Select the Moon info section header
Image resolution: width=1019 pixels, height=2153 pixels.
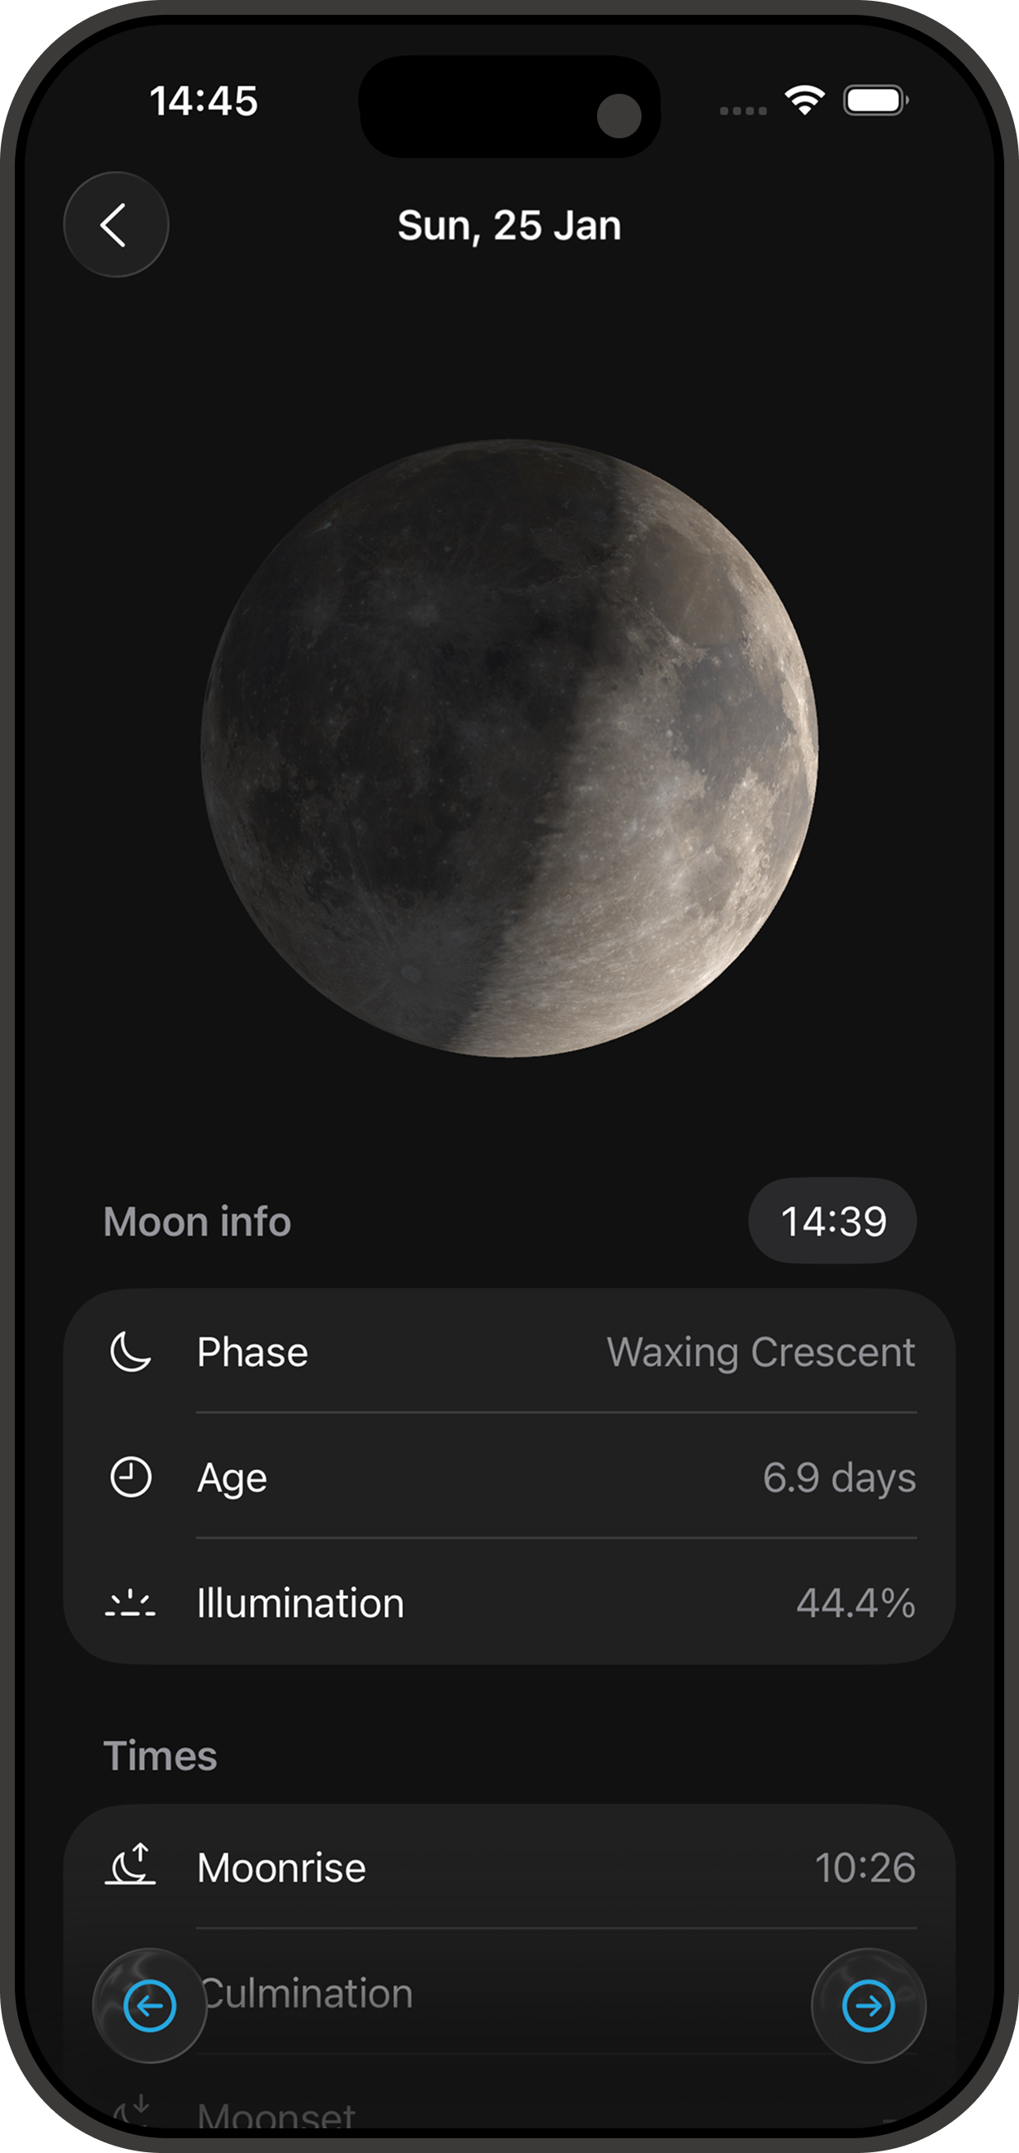(x=197, y=1221)
